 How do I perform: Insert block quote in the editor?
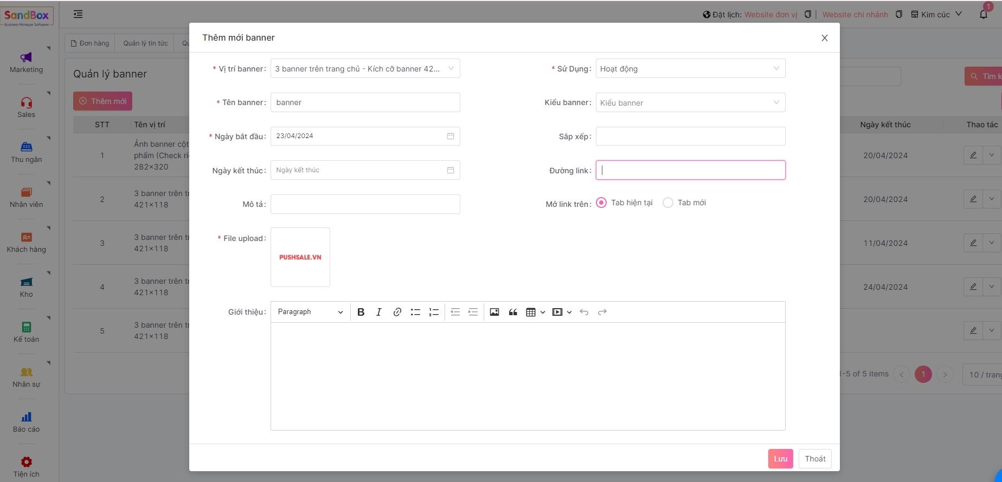(513, 312)
